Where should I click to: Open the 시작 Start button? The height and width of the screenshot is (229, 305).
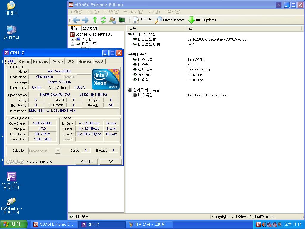click(13, 225)
